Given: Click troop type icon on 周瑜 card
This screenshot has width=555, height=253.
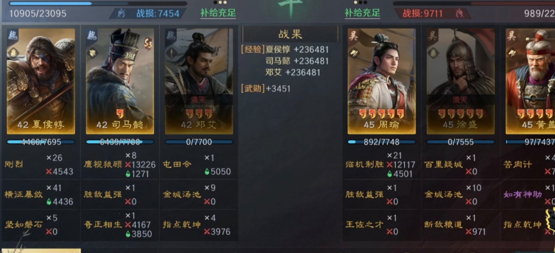Looking at the screenshot, I should point(354,53).
